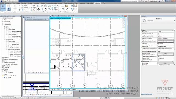
Task: Click the Mirror pick-axis tool icon
Action: (x=46, y=6)
